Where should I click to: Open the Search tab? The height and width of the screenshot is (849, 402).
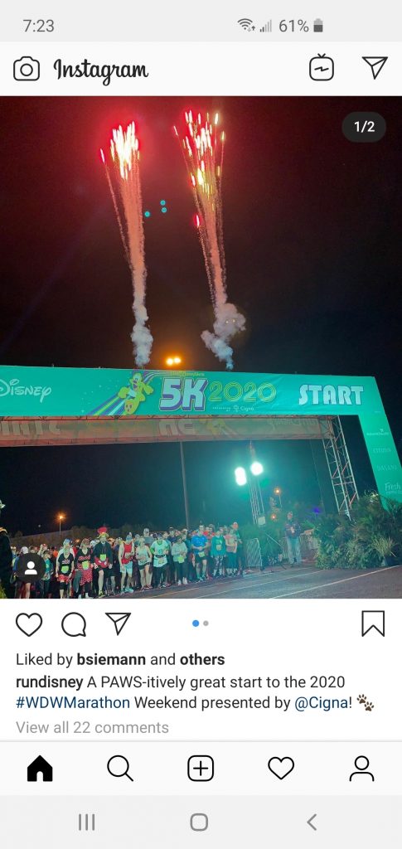click(x=120, y=769)
